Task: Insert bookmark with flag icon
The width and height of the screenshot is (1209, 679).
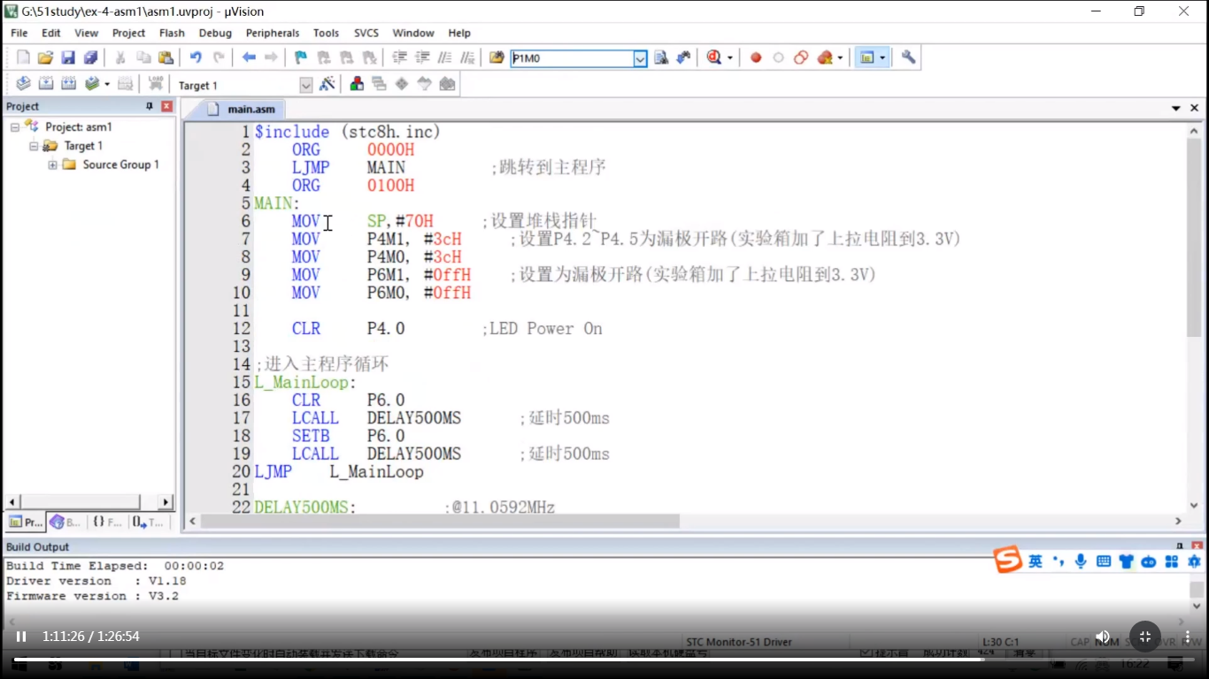Action: point(301,57)
